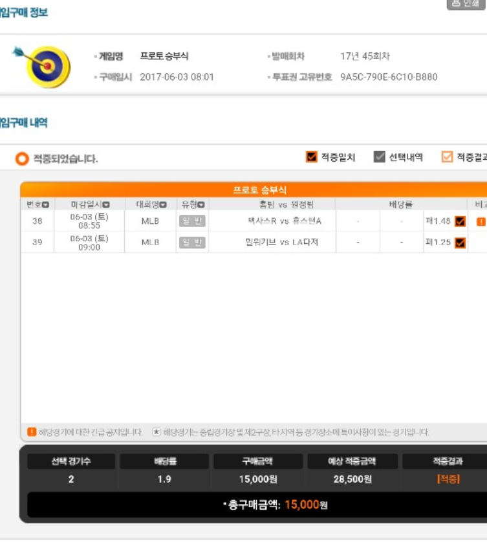Click the MLB cell in row 39
This screenshot has width=487, height=542.
pos(150,243)
